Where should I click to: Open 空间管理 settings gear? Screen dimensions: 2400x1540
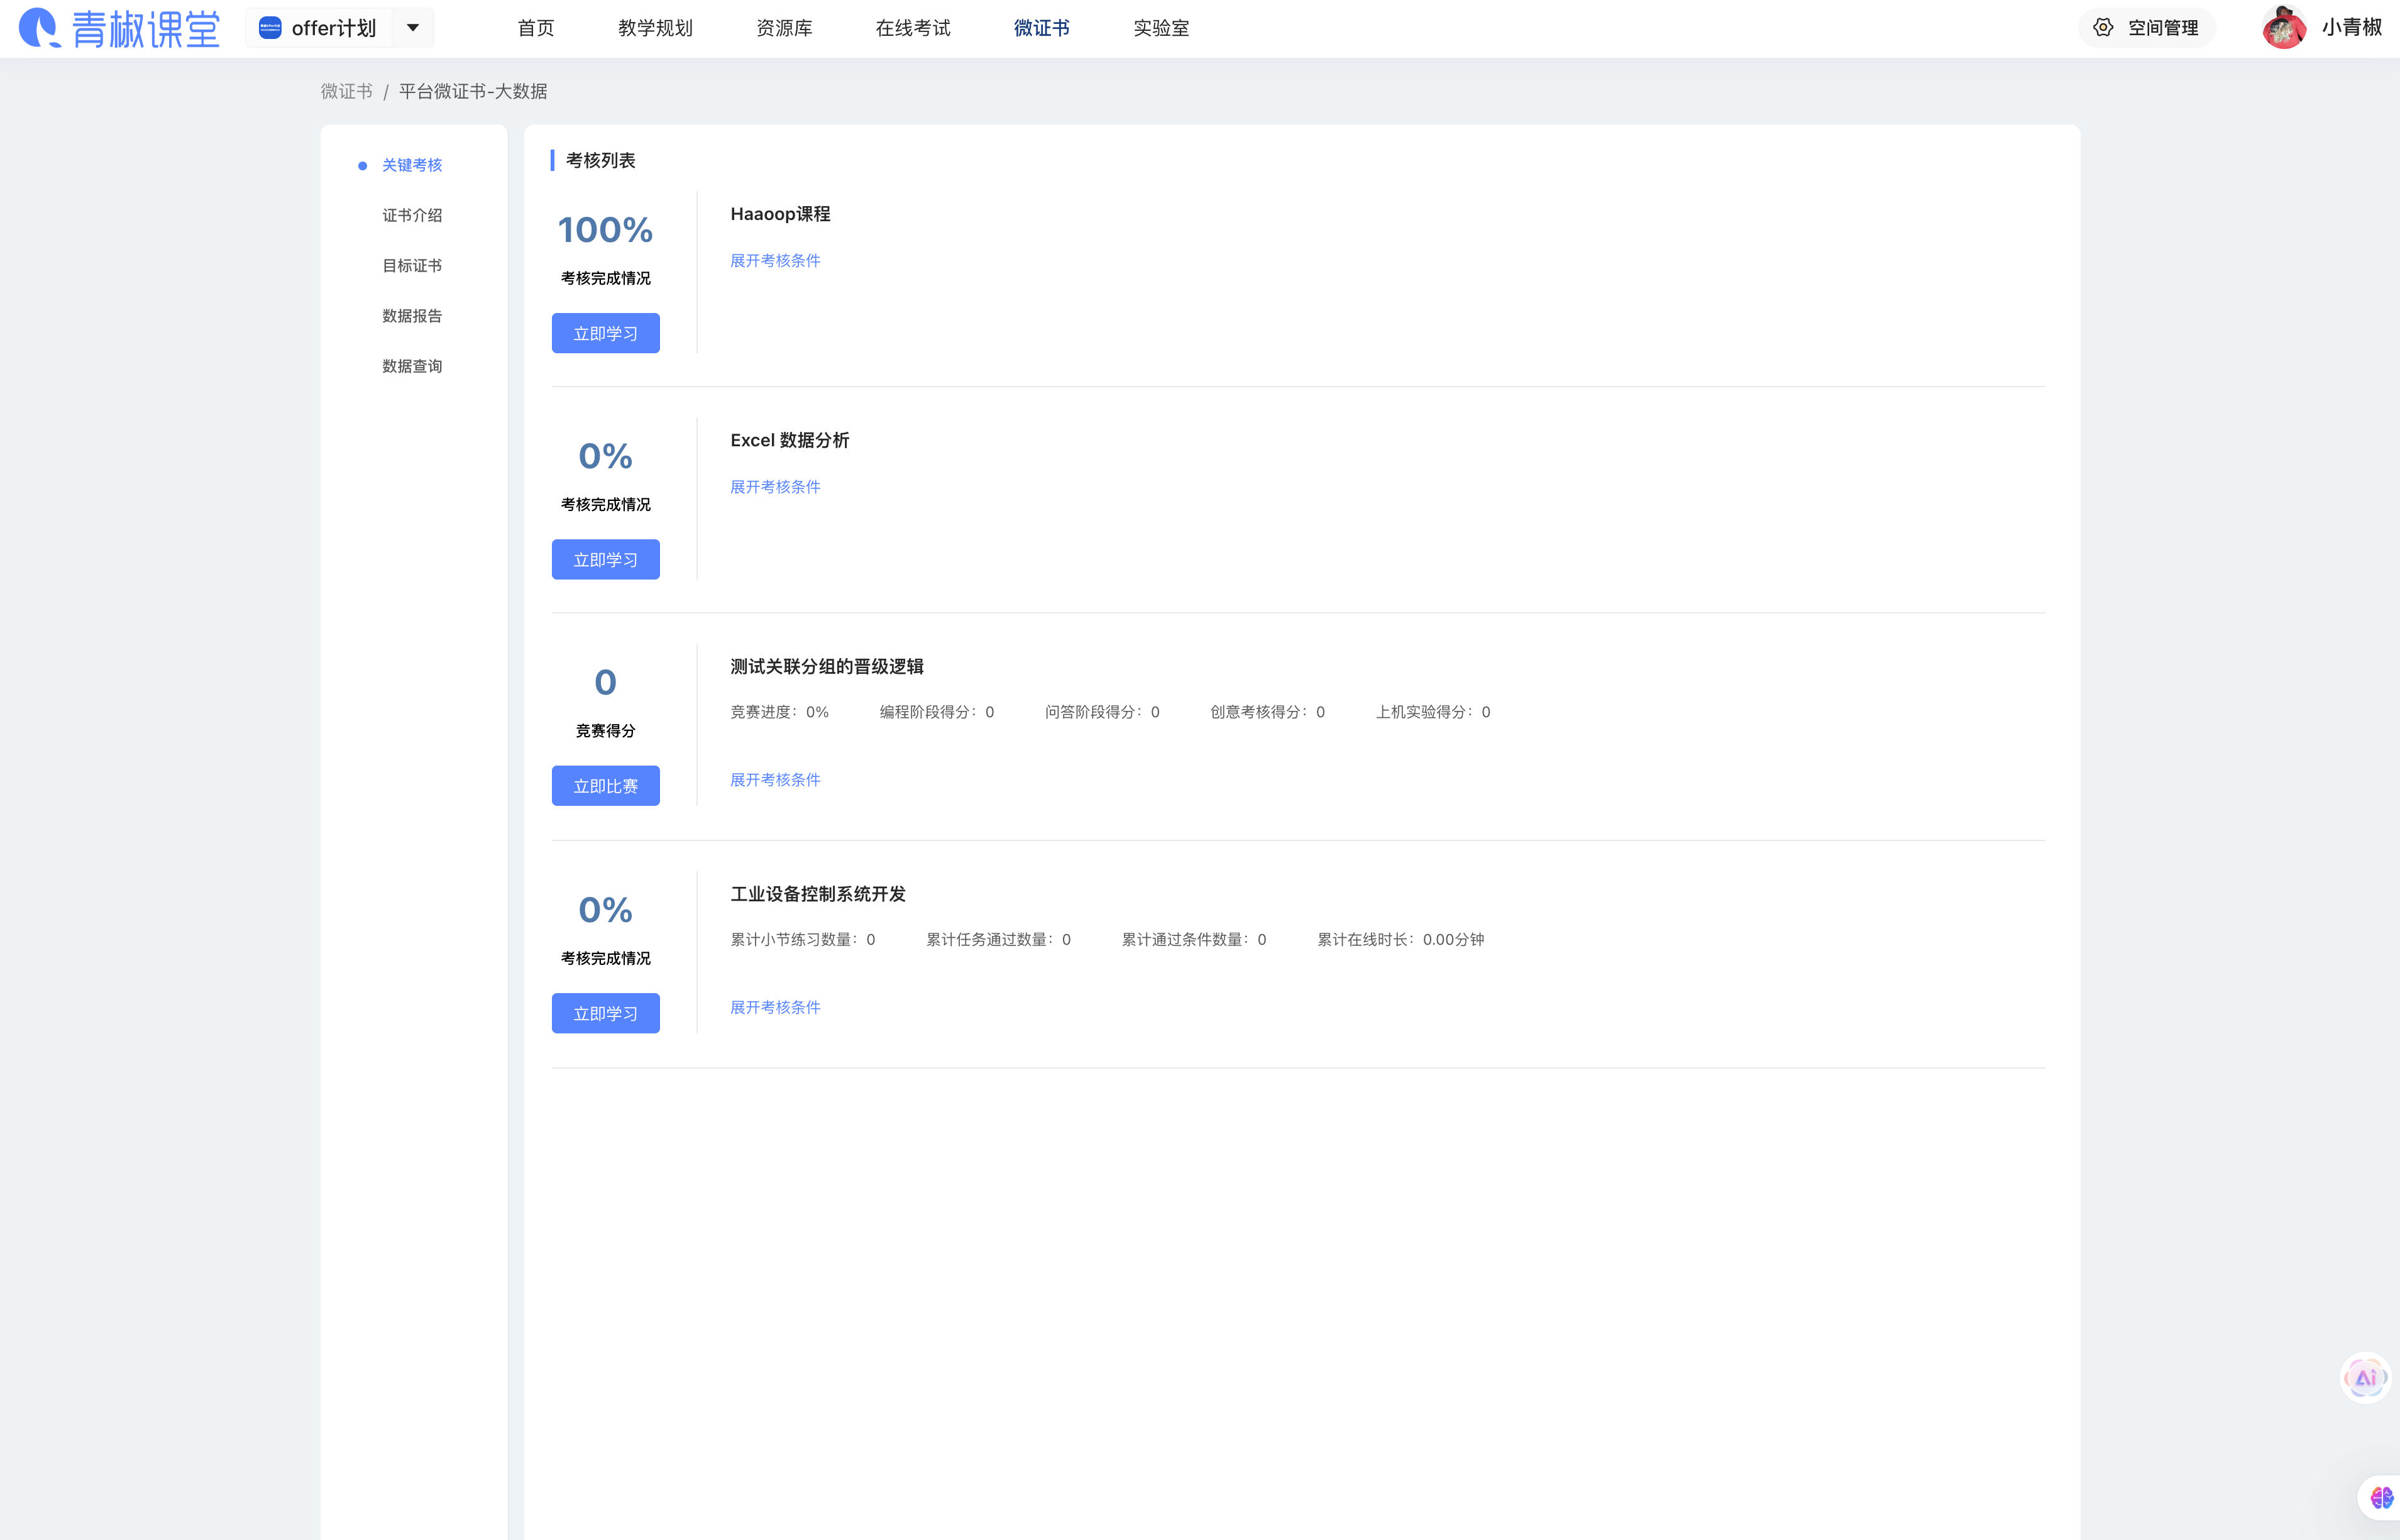(2103, 28)
